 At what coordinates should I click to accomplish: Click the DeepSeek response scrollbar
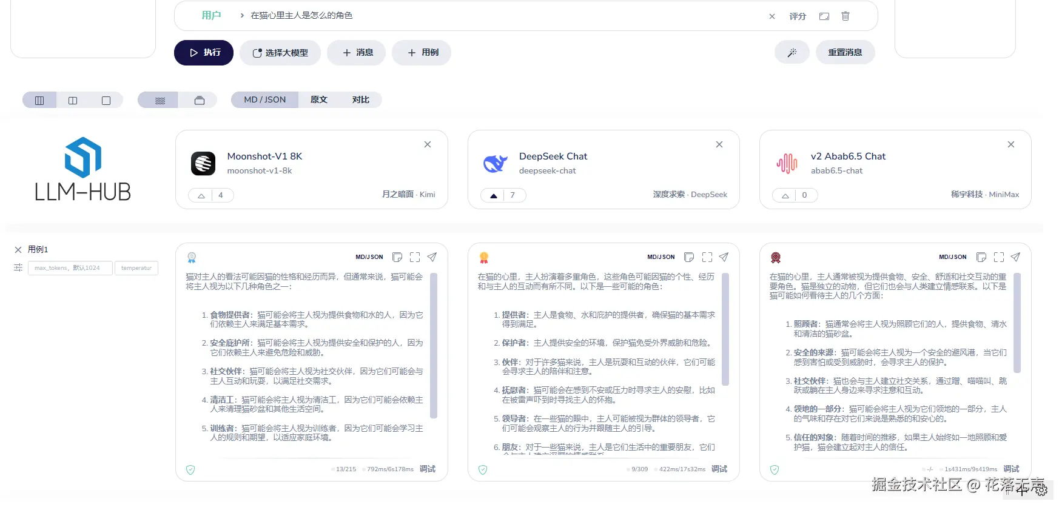pos(725,329)
